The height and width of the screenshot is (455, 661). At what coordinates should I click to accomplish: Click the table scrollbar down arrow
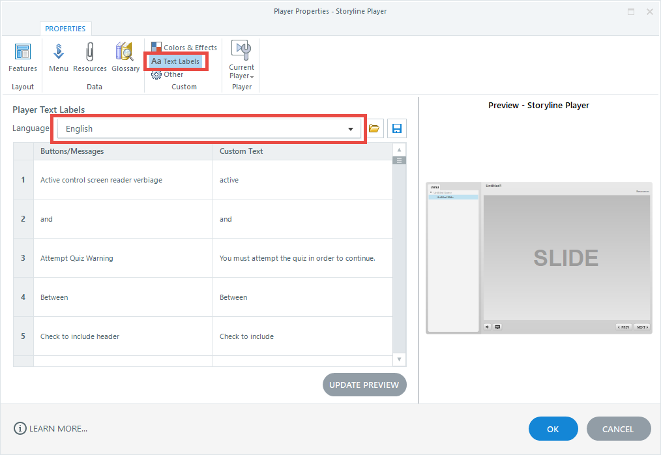(x=400, y=359)
